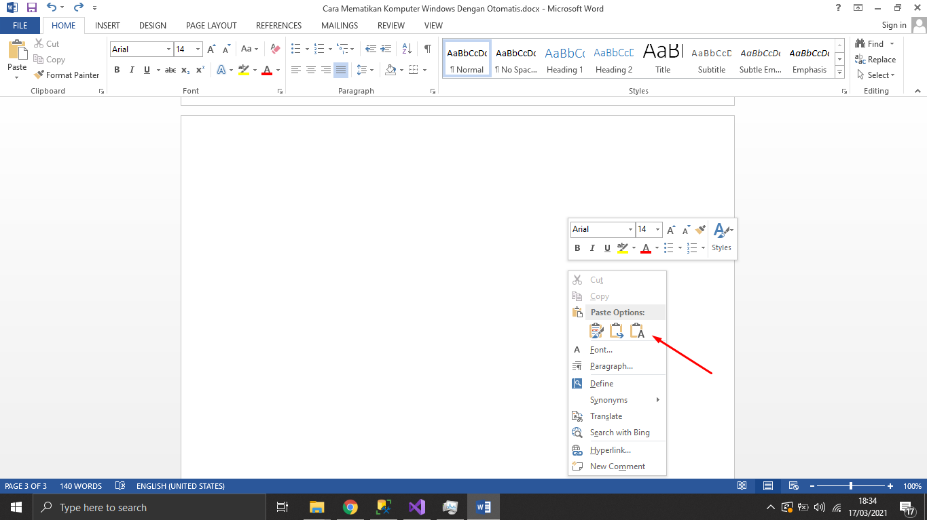
Task: Sort the selected text
Action: click(x=407, y=49)
